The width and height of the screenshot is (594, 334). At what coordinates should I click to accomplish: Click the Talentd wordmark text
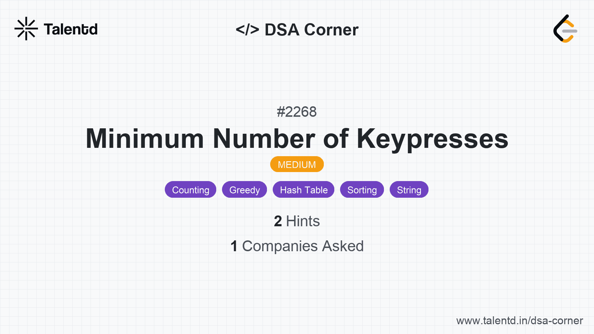point(71,29)
